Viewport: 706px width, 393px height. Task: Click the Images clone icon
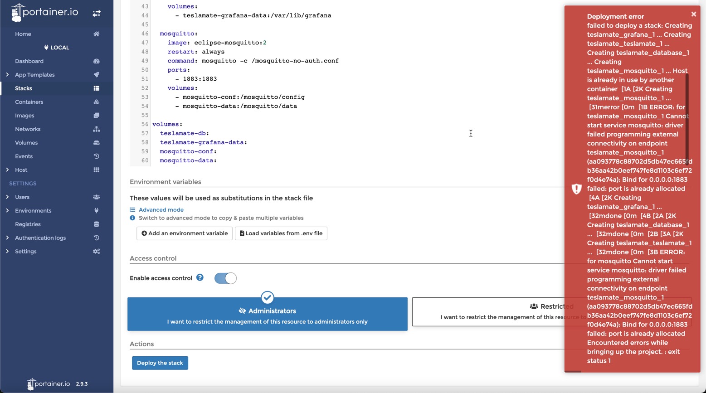coord(97,116)
